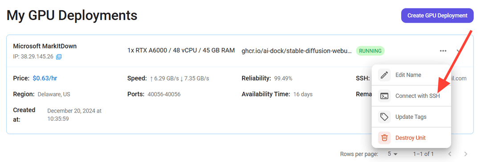This screenshot has height=162, width=481.
Task: Click the Microsoft MarkItDown deployment name
Action: pyautogui.click(x=45, y=46)
